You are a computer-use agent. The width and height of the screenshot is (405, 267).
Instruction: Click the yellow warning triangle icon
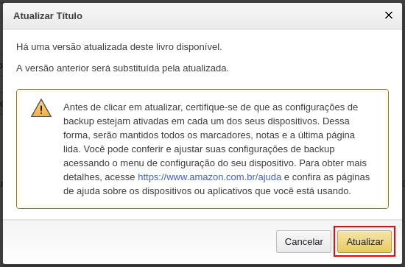[41, 108]
